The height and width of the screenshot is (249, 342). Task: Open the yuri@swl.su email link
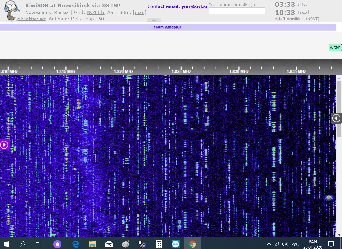tap(195, 6)
